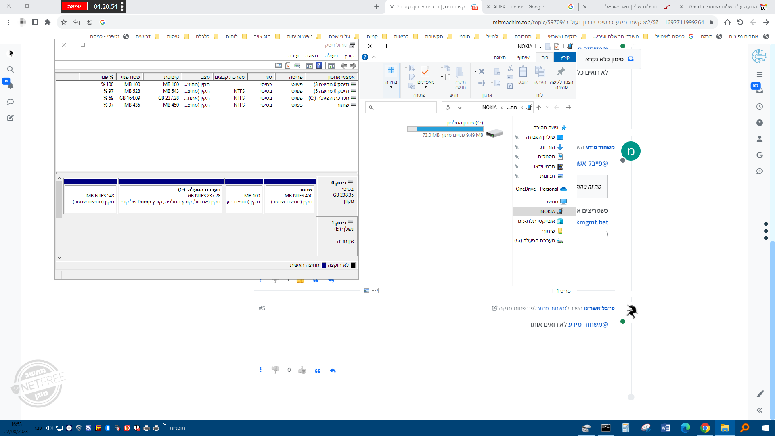The image size is (775, 436).
Task: Click the volume speaker icon in system tray
Action: [49, 428]
